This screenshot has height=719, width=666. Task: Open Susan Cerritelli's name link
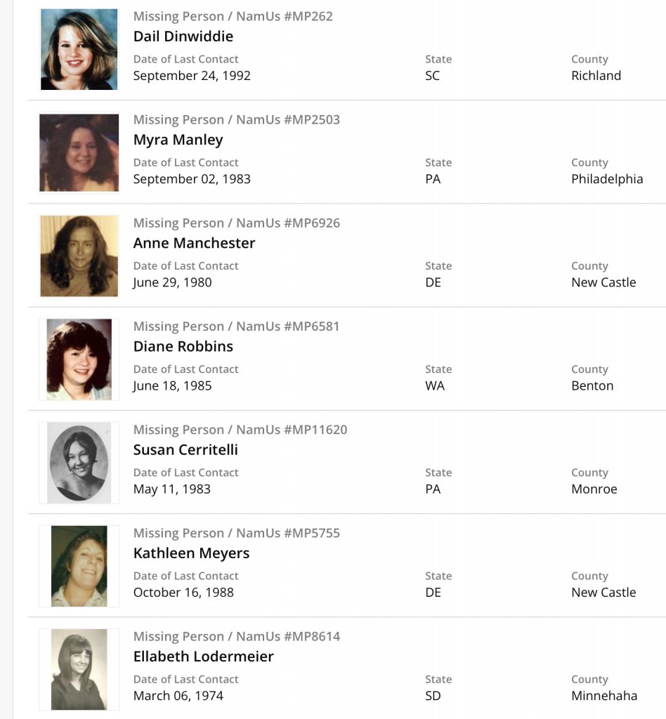[185, 449]
